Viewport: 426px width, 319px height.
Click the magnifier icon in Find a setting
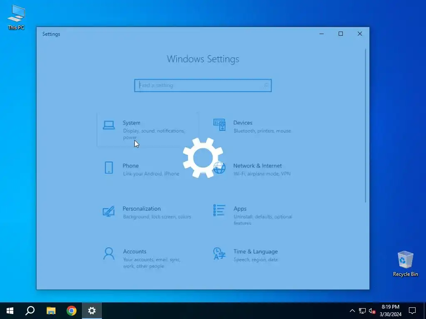click(266, 86)
